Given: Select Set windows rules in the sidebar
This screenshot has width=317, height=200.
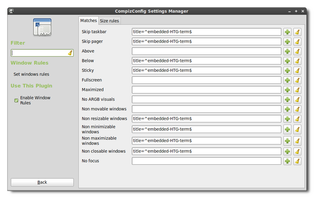Looking at the screenshot, I should click(31, 74).
